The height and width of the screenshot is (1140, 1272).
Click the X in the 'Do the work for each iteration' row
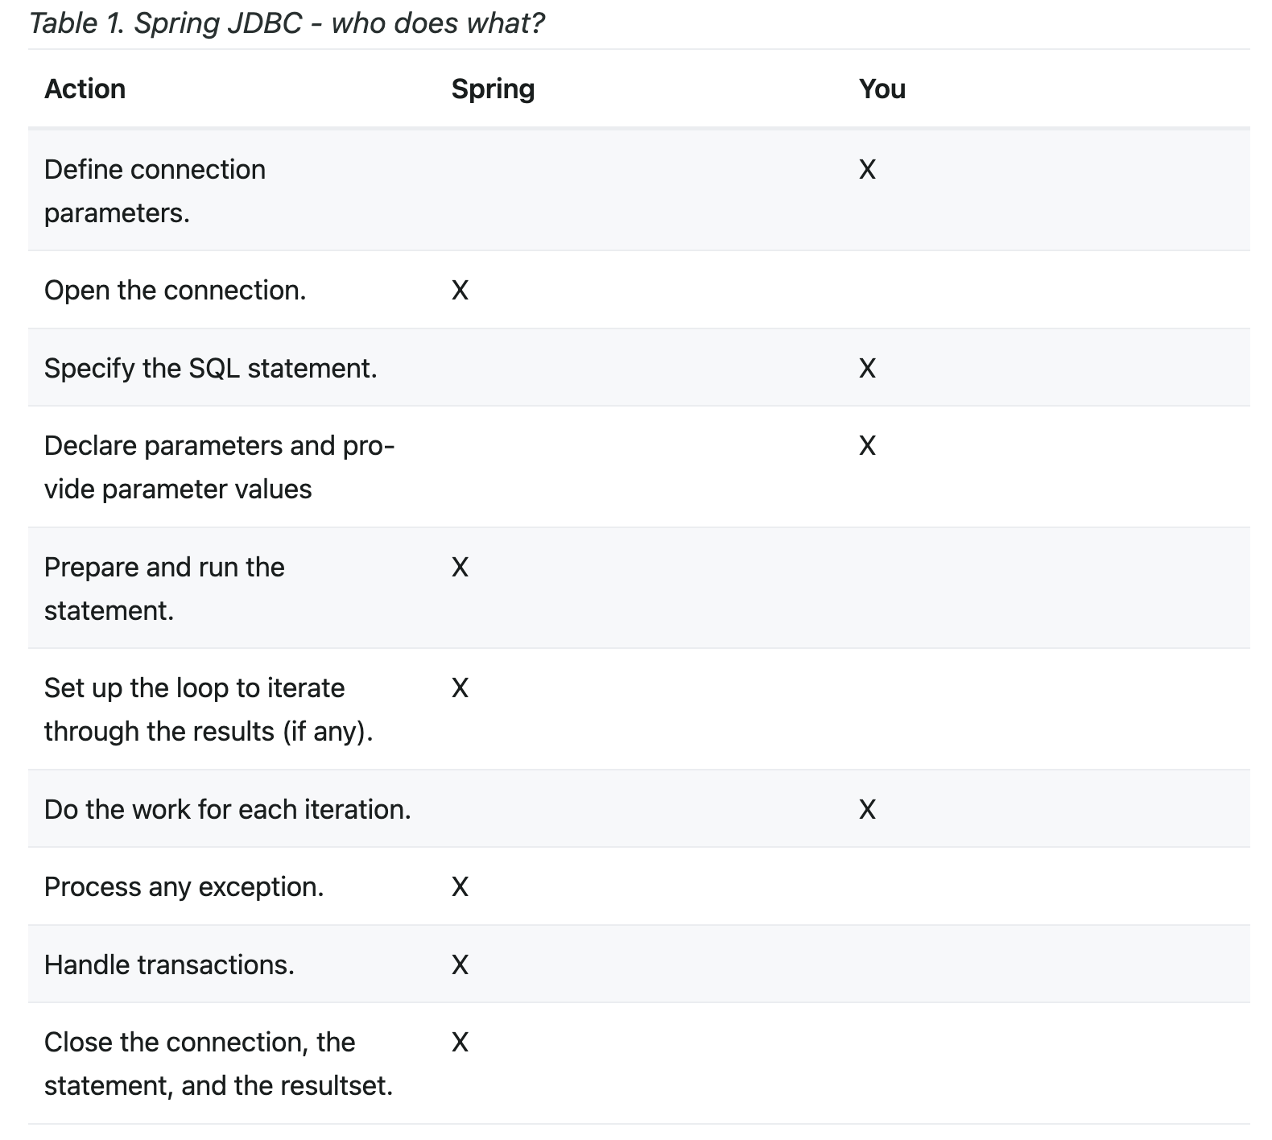[x=867, y=810]
